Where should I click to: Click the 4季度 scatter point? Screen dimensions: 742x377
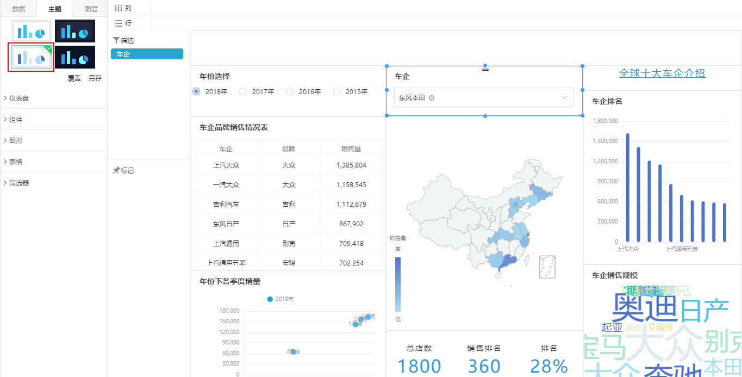(293, 352)
